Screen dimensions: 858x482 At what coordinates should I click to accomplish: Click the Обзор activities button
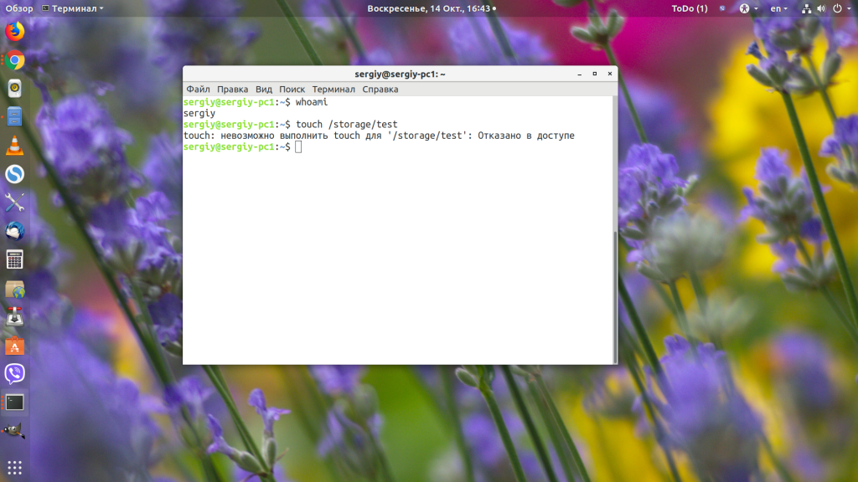tap(19, 8)
